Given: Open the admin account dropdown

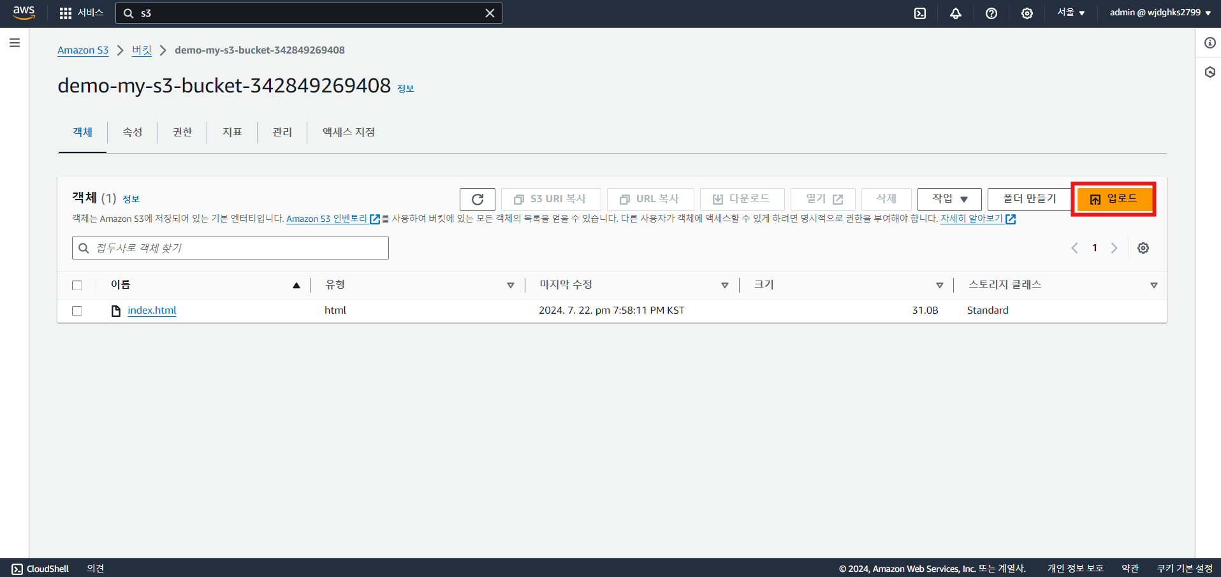Looking at the screenshot, I should tap(1160, 13).
